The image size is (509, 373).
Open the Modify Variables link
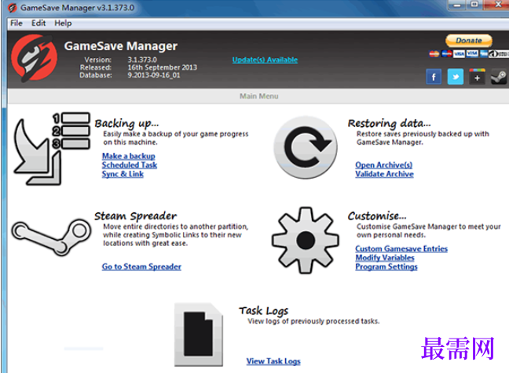[385, 258]
